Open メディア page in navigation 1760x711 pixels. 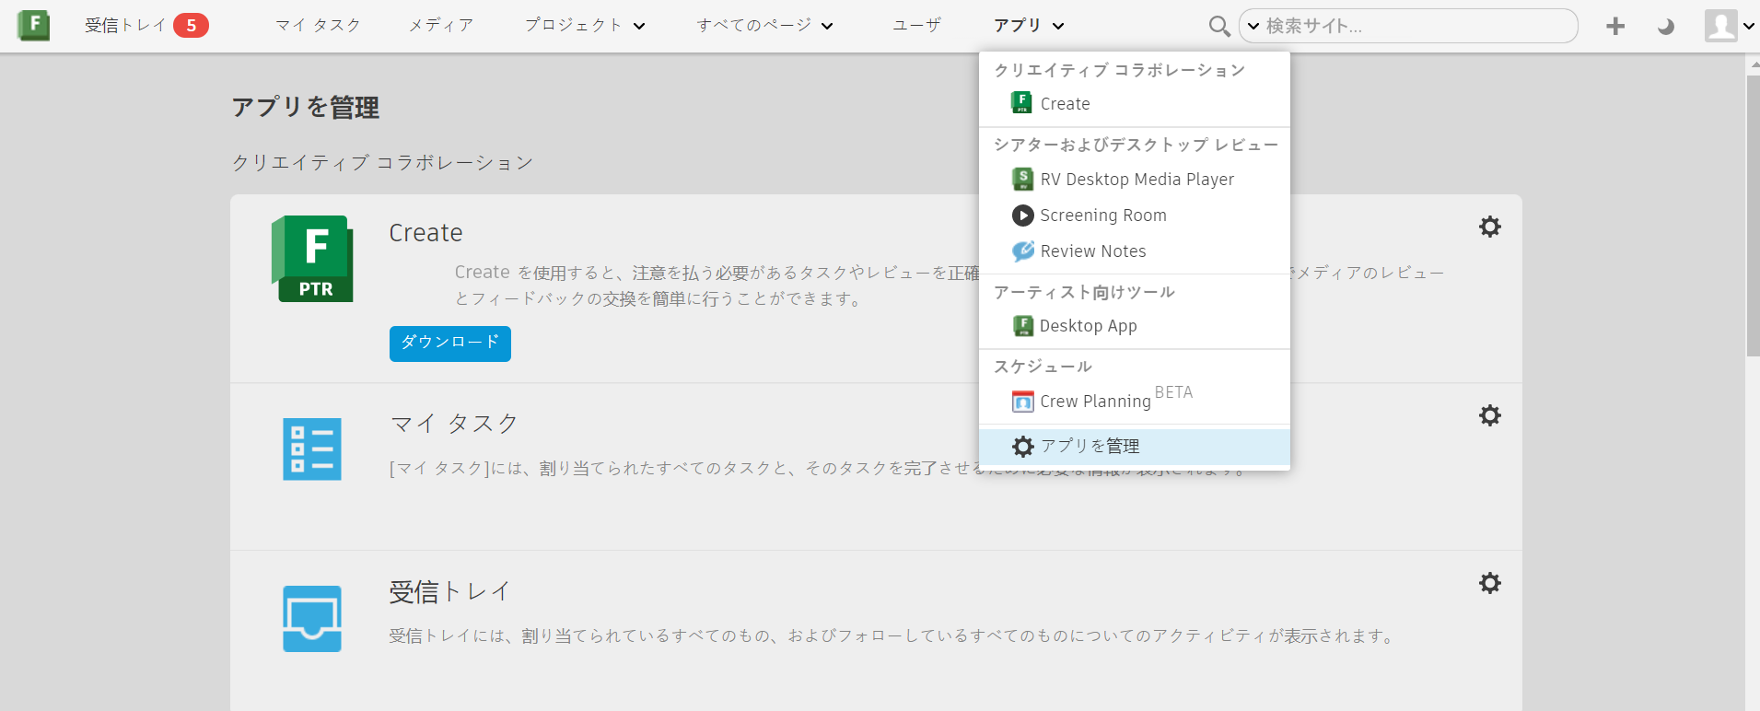tap(441, 26)
